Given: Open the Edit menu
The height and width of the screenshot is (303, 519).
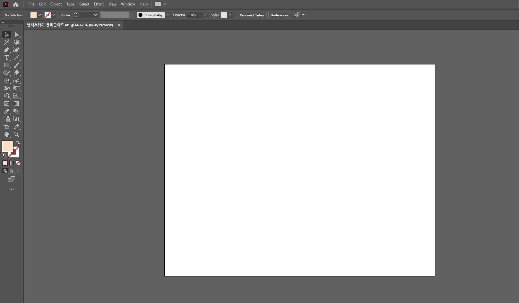Looking at the screenshot, I should tap(42, 4).
